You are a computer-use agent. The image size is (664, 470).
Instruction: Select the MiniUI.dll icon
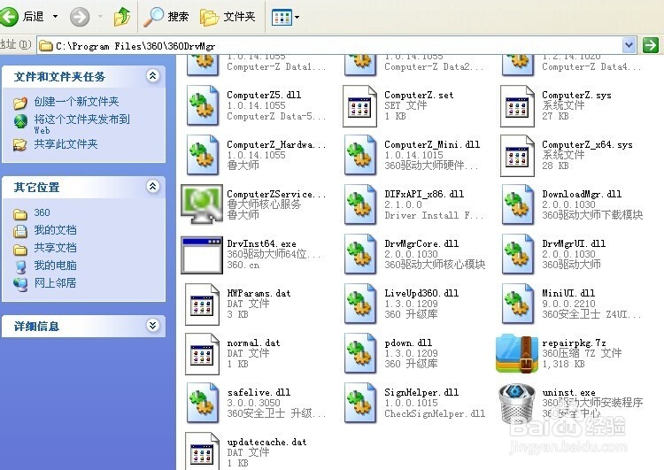(518, 304)
